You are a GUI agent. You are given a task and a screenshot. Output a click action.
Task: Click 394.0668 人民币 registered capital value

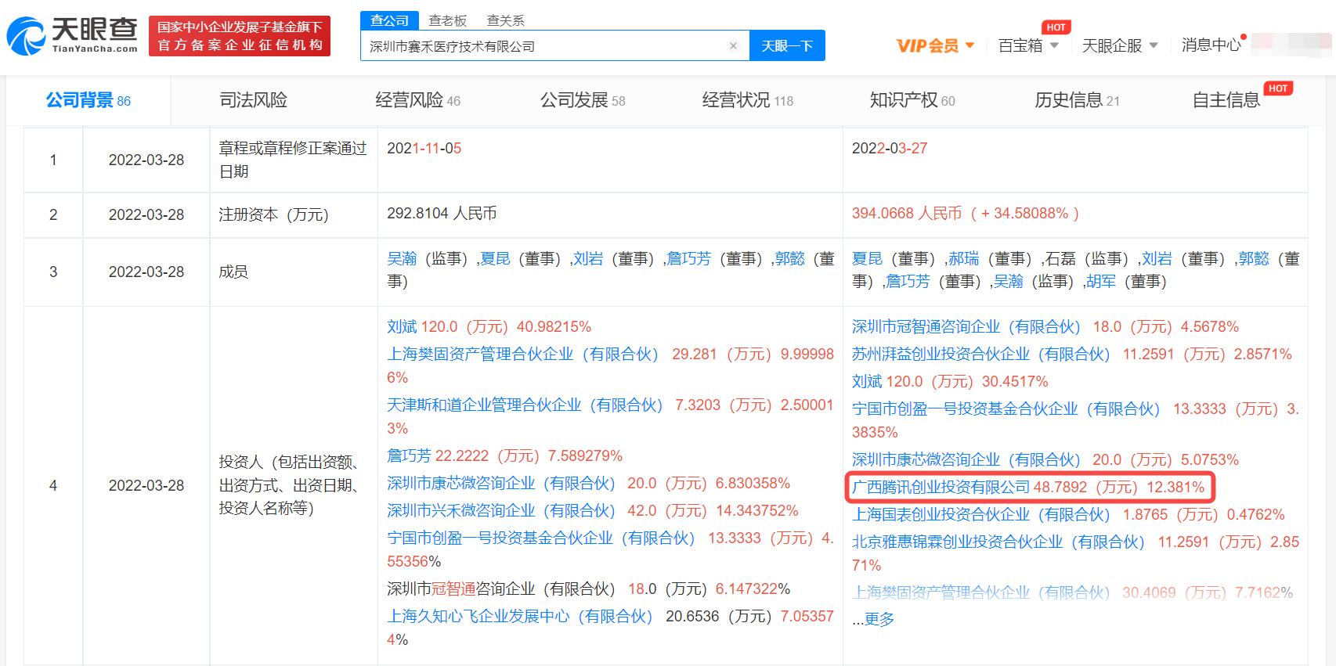tap(965, 214)
